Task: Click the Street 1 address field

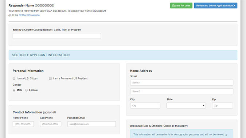Action: (181, 82)
